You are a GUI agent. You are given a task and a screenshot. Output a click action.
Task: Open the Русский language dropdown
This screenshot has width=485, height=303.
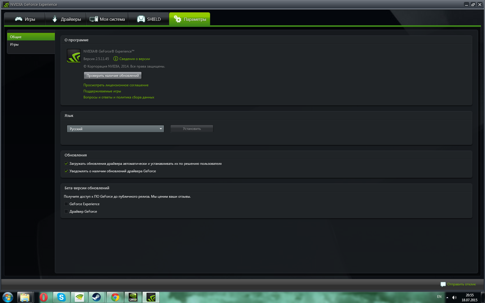pyautogui.click(x=115, y=129)
